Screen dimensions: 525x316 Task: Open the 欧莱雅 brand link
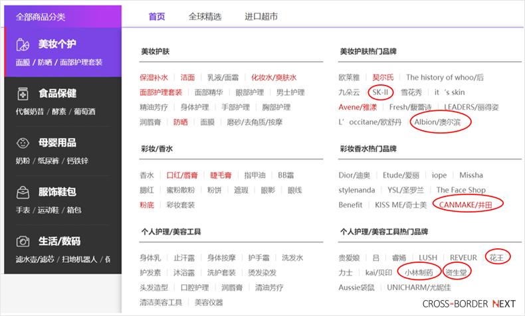(349, 78)
